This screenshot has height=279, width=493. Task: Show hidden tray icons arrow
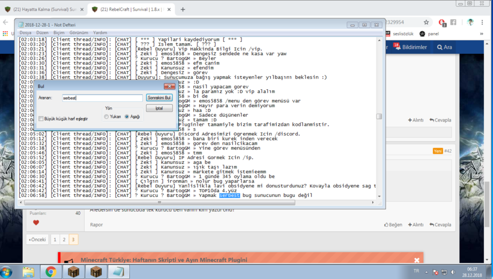coord(427,272)
